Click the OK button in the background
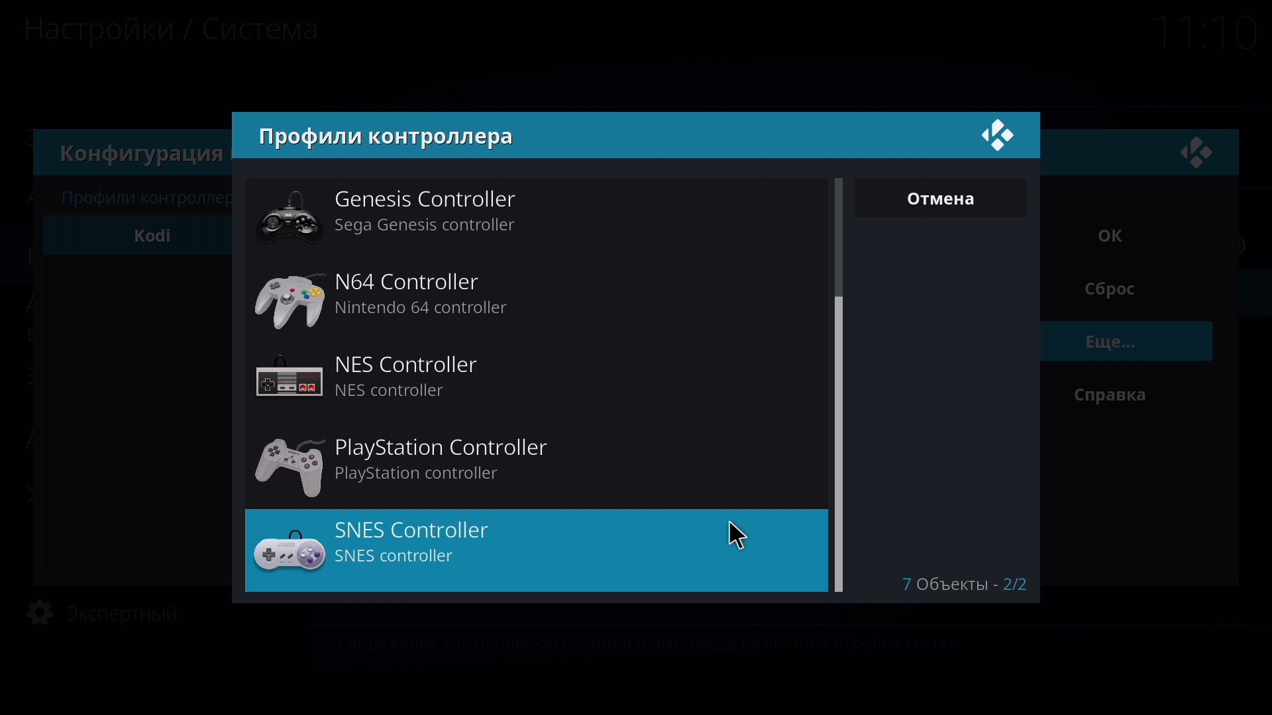Viewport: 1272px width, 715px height. (1109, 236)
